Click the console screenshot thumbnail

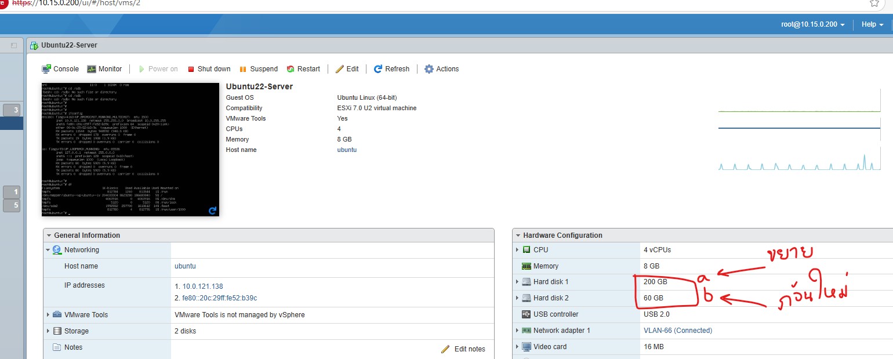[130, 150]
